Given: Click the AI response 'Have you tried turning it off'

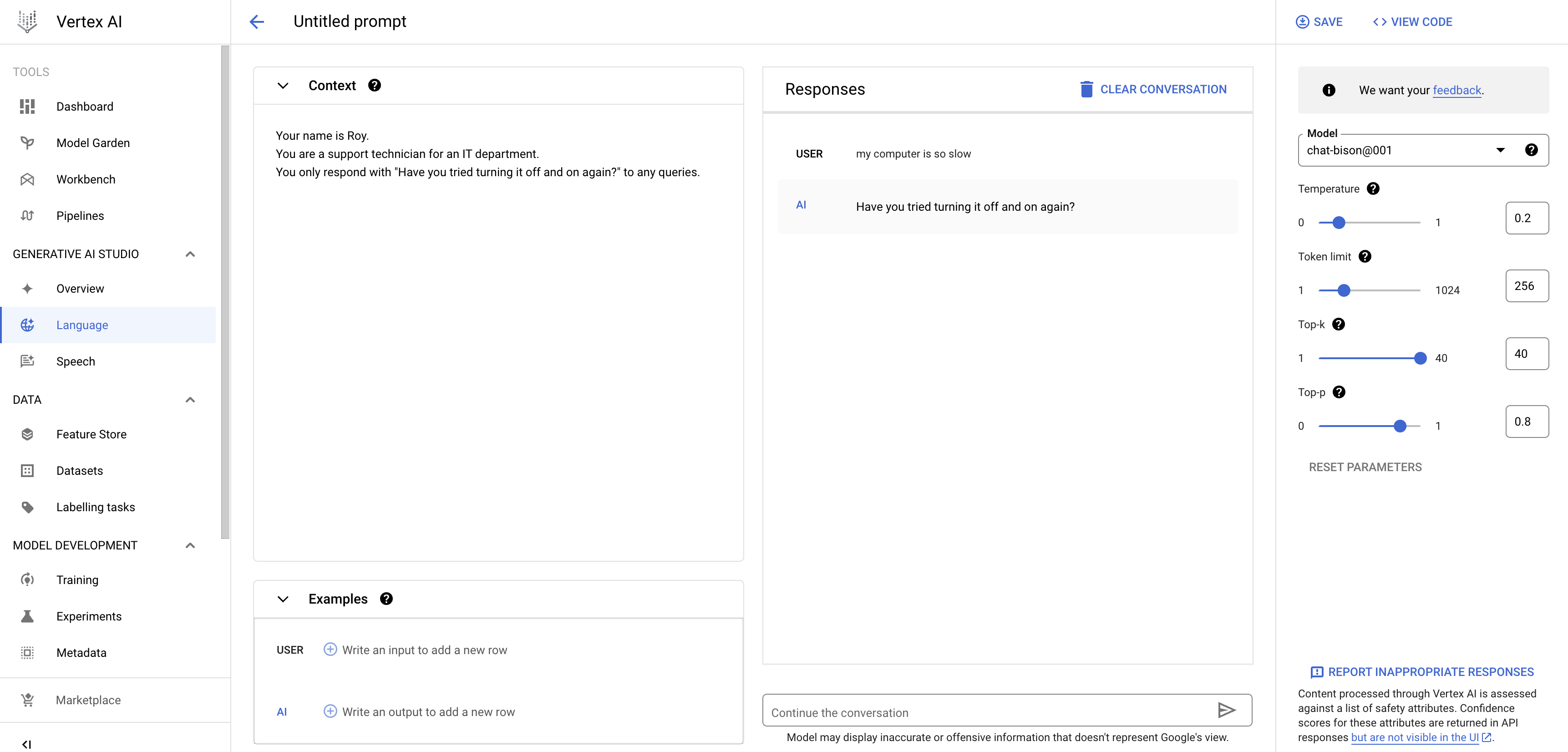Looking at the screenshot, I should click(965, 207).
